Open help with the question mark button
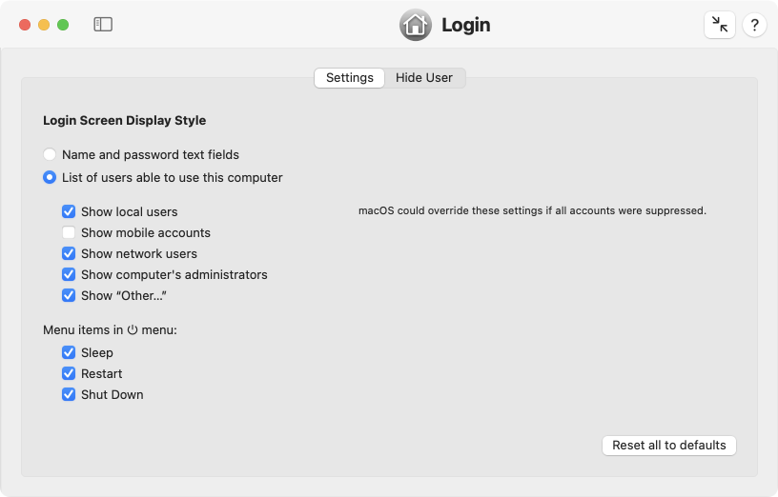 coord(754,25)
